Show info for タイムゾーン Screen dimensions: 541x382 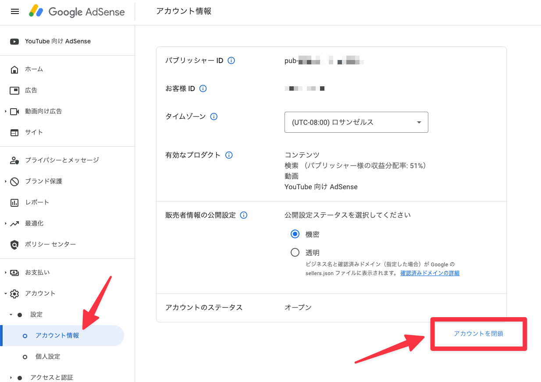[x=214, y=117]
